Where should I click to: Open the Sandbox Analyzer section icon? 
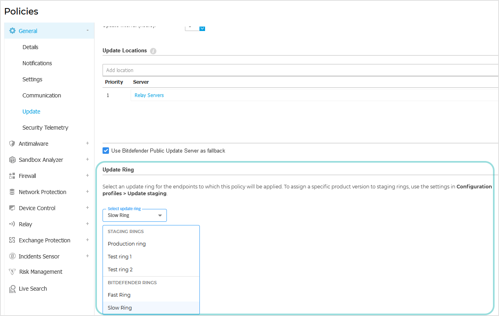[12, 159]
